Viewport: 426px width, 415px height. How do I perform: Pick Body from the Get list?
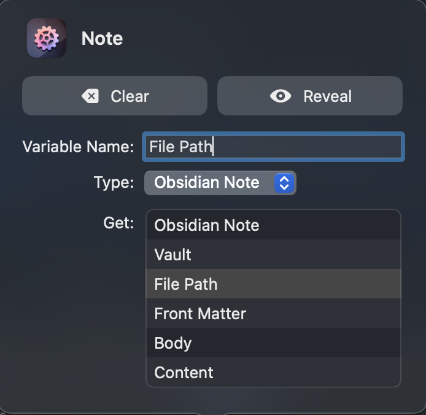[173, 343]
